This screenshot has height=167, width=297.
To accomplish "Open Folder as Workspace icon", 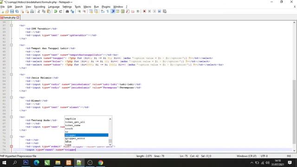I will coord(133,12).
